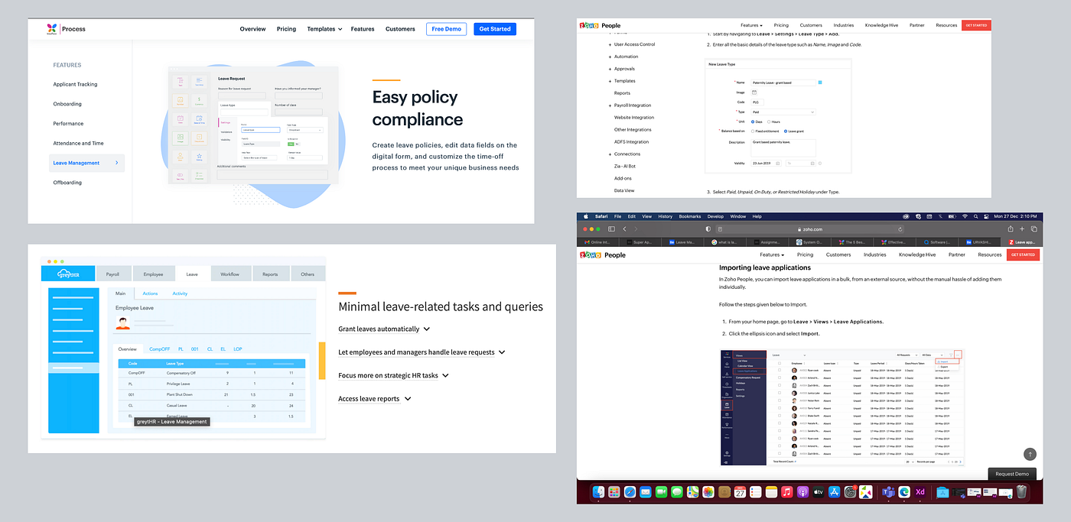Check the Blake Swift row checkbox
The image size is (1071, 522).
coord(780,416)
